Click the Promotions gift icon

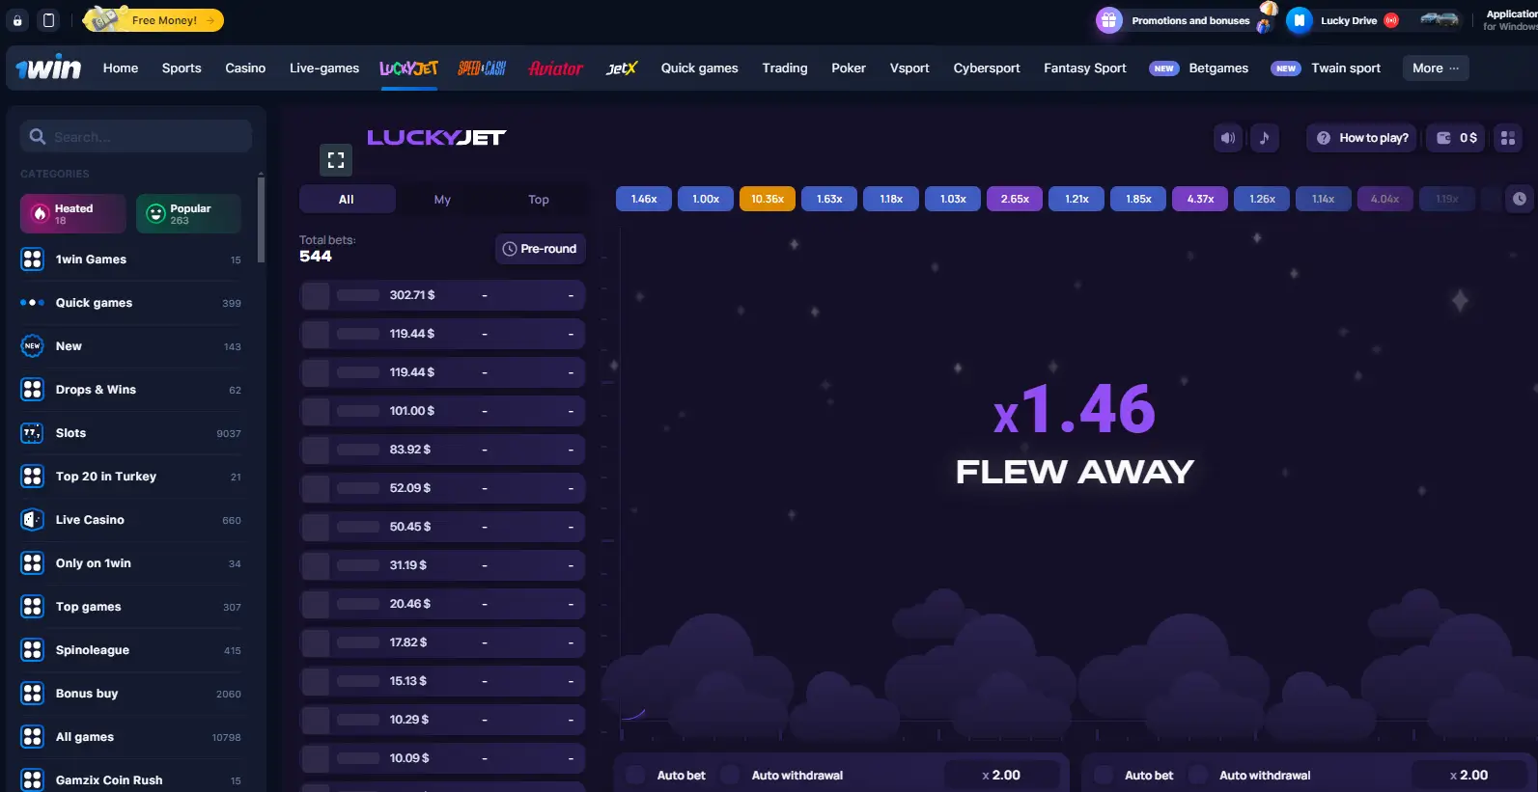[1108, 20]
